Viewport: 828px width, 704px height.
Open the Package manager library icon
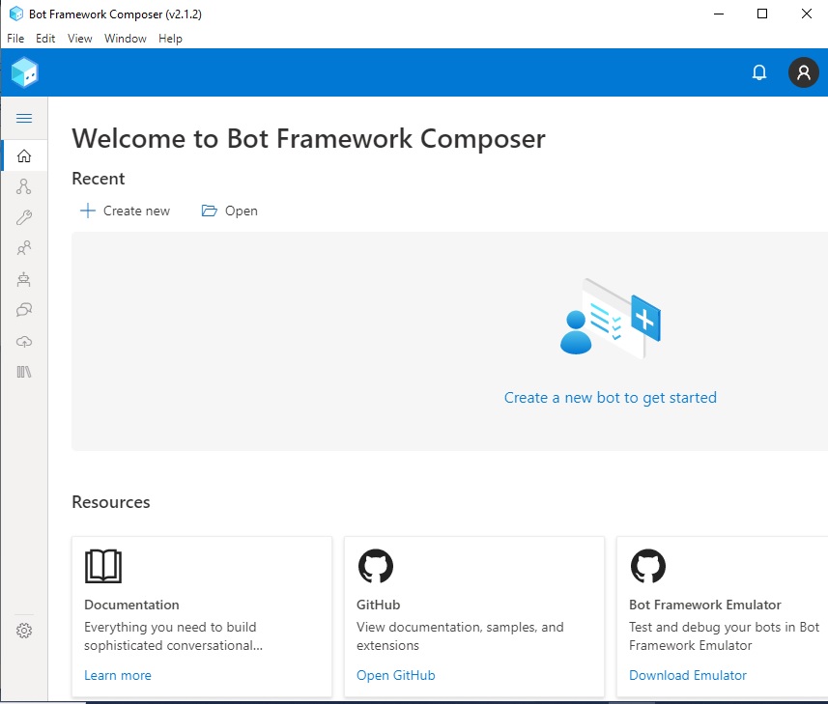tap(24, 372)
